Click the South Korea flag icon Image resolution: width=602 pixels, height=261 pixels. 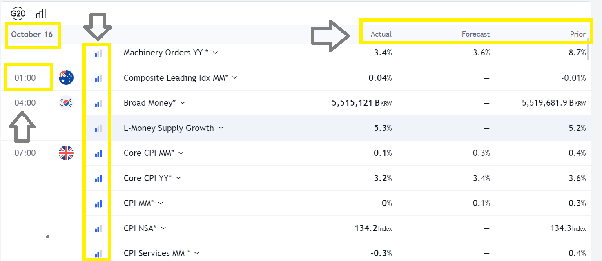coord(66,103)
